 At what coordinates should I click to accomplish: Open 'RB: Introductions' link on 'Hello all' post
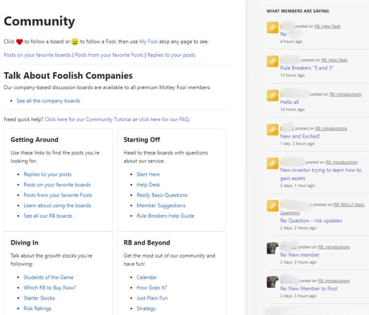pyautogui.click(x=345, y=94)
